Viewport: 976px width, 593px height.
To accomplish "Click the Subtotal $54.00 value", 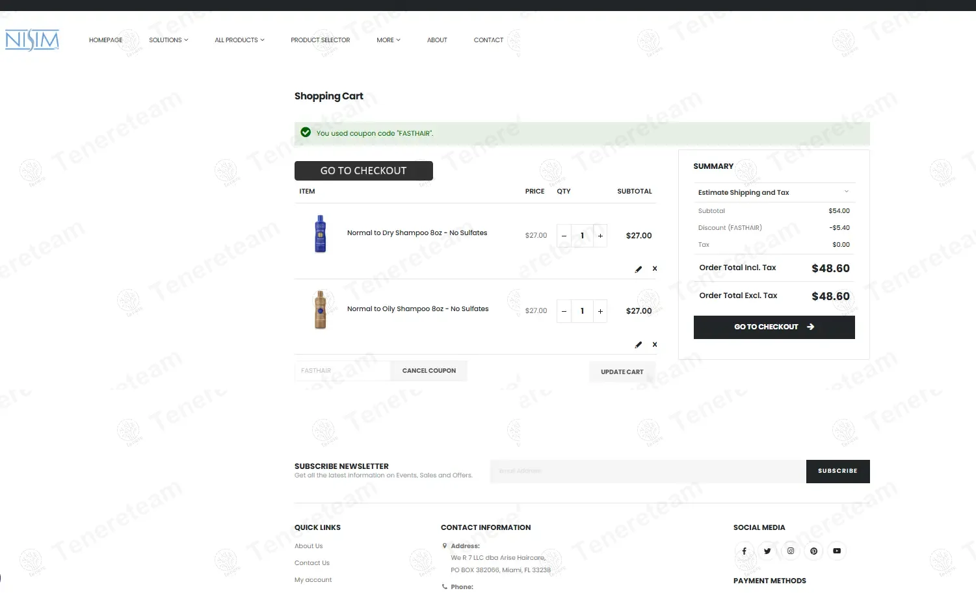I will tap(839, 211).
